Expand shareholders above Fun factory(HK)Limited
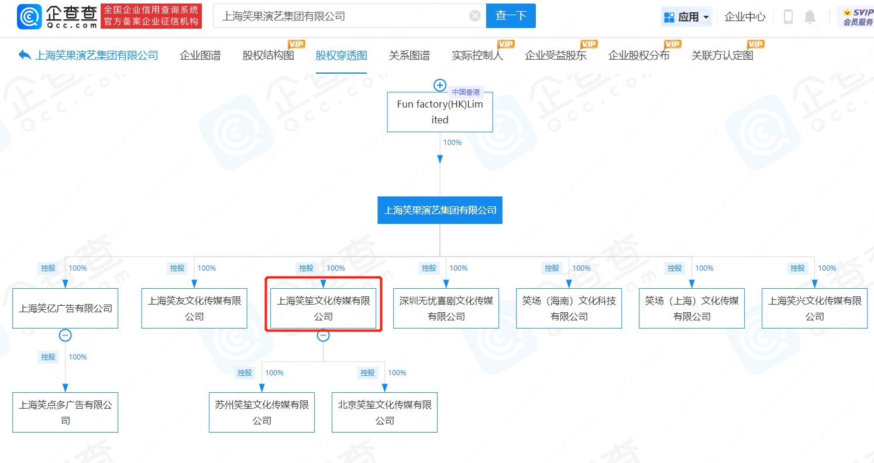Viewport: 874px width, 463px height. point(440,85)
